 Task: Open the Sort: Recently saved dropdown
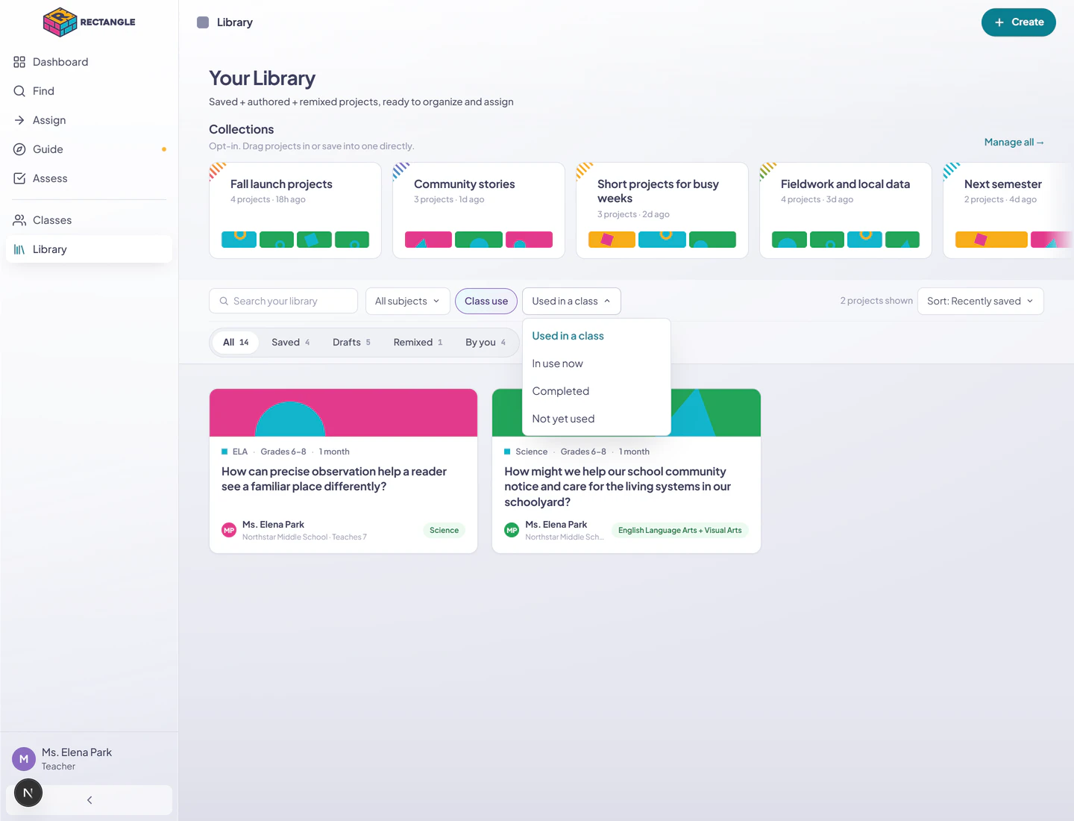[x=980, y=302]
